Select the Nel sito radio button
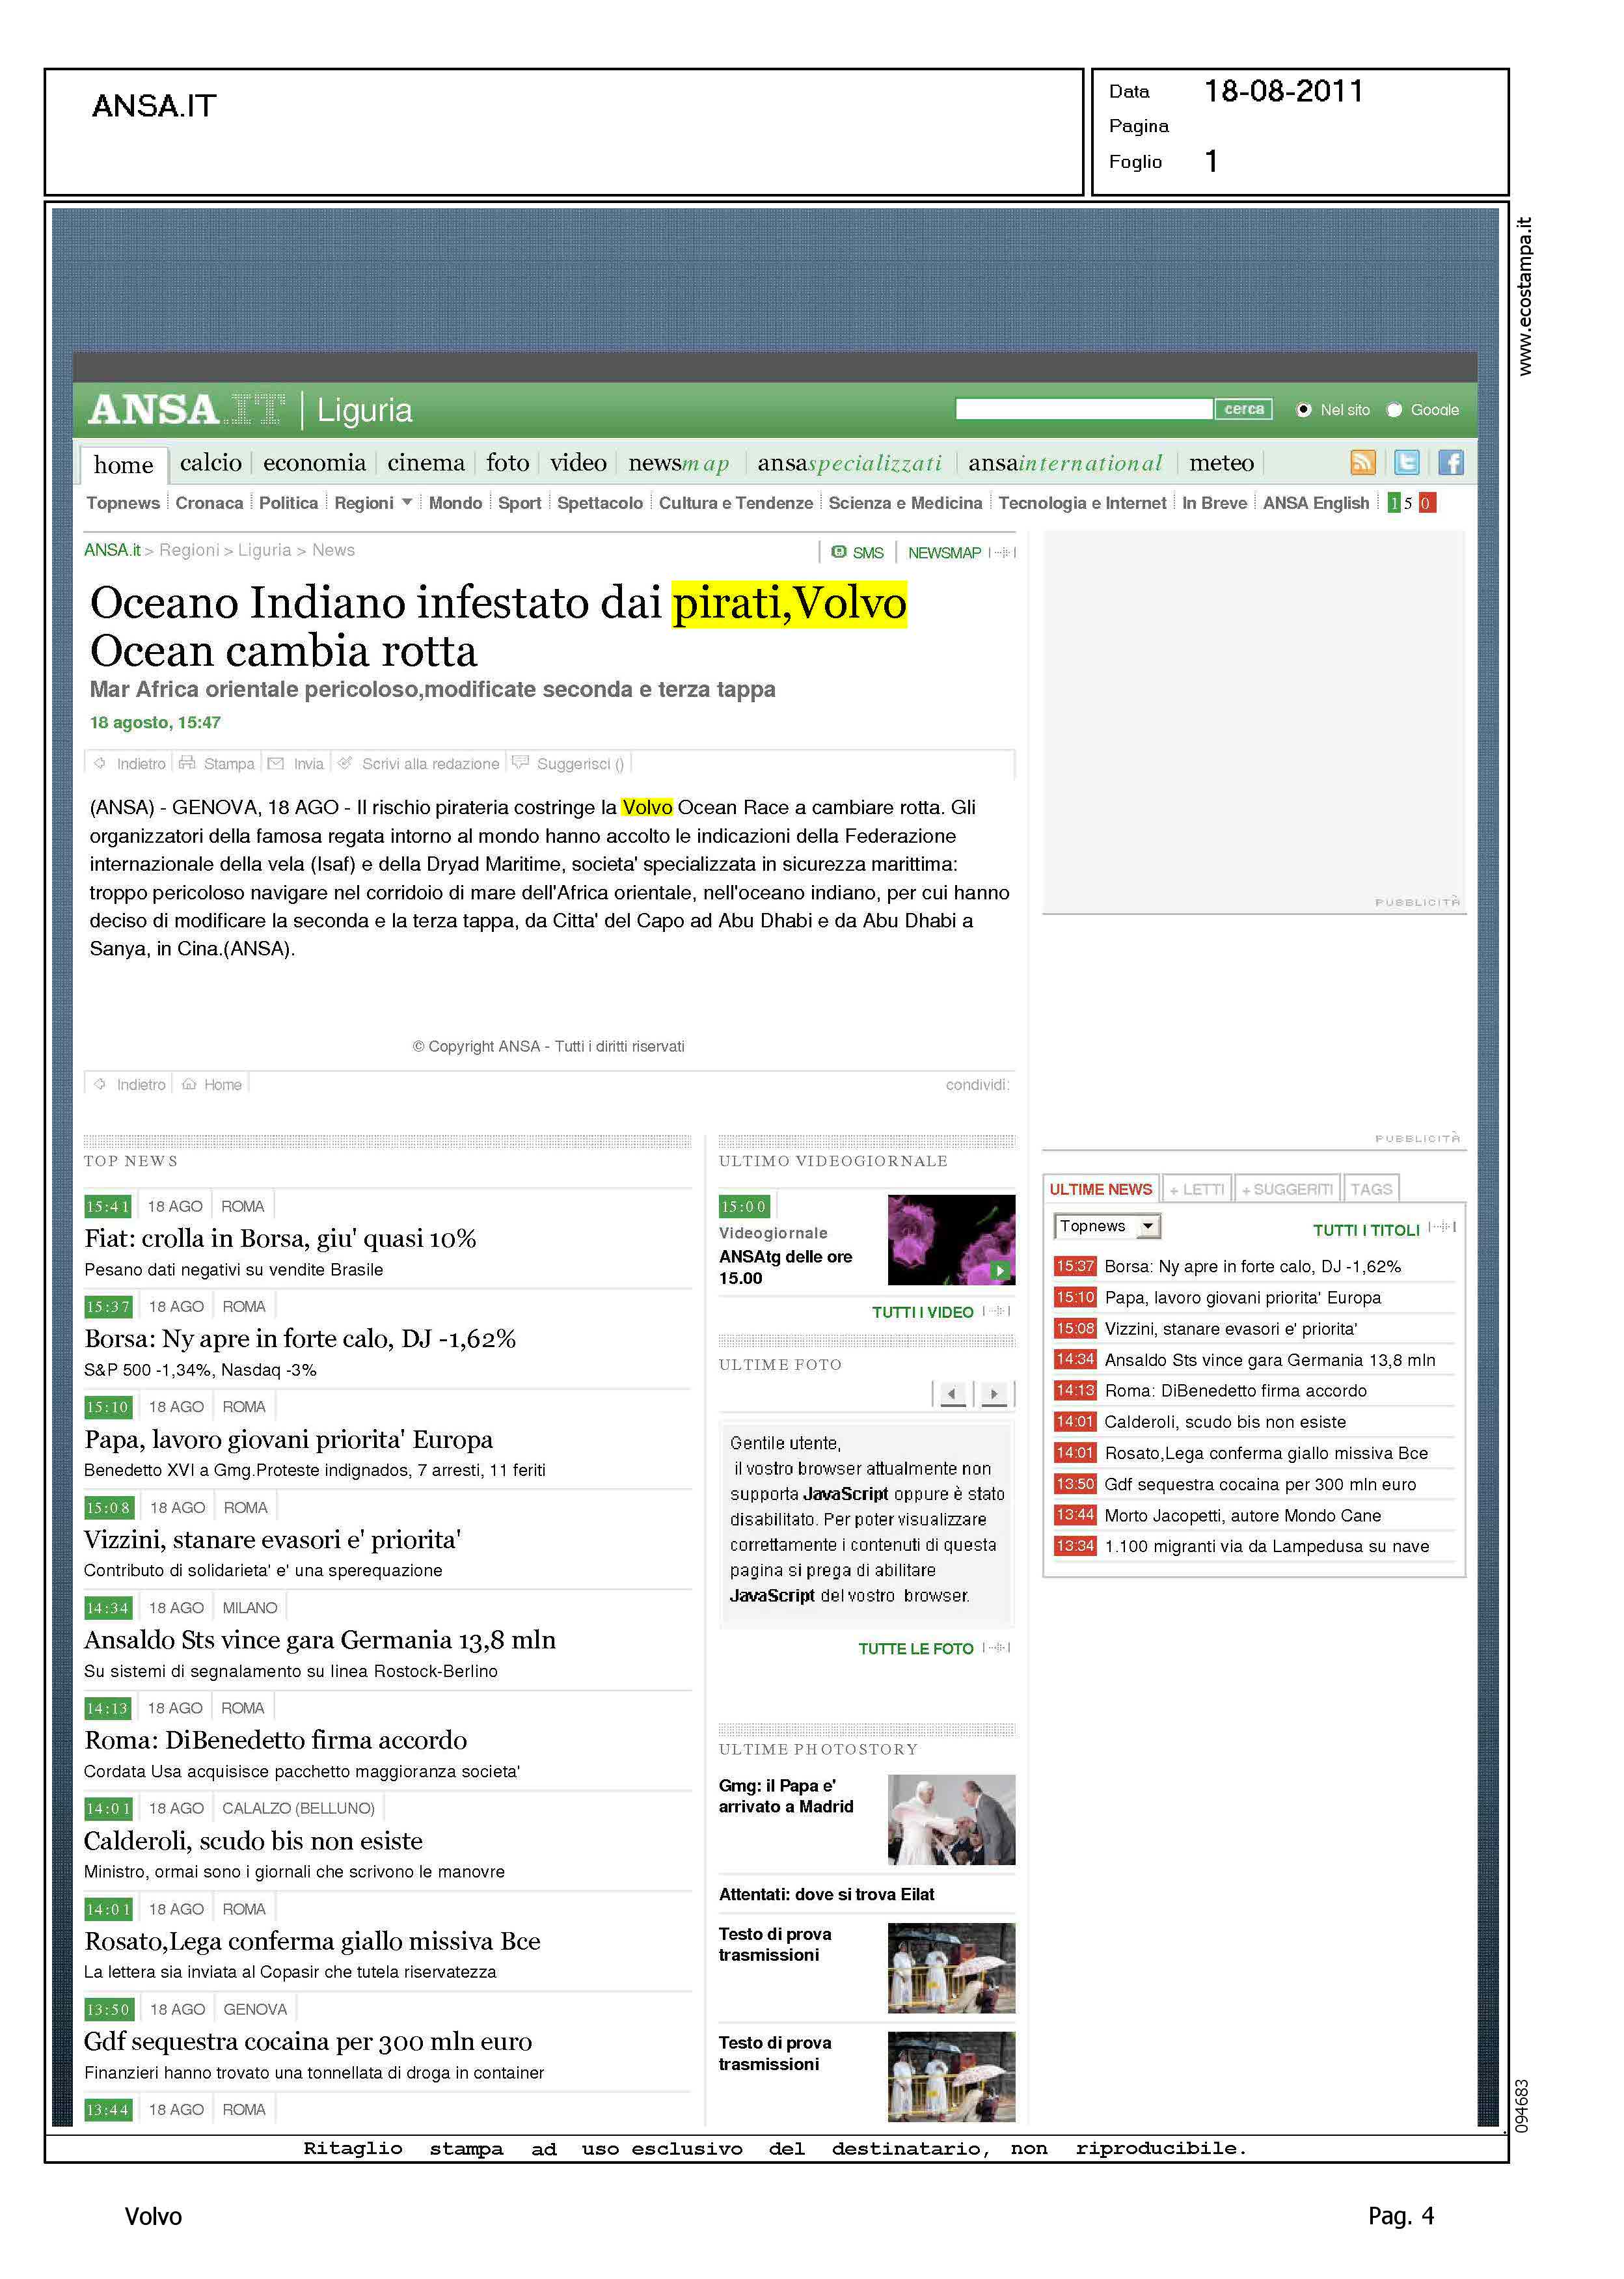 pos(1303,410)
